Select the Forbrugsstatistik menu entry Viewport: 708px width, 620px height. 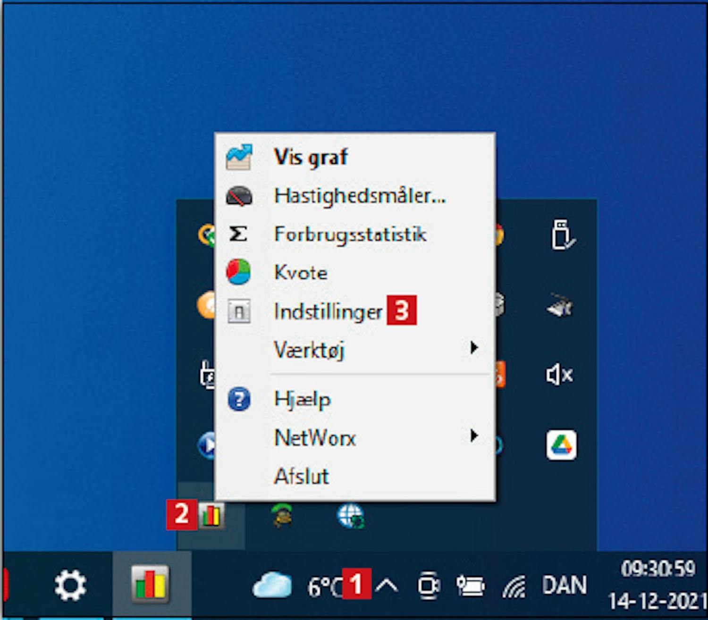[354, 234]
